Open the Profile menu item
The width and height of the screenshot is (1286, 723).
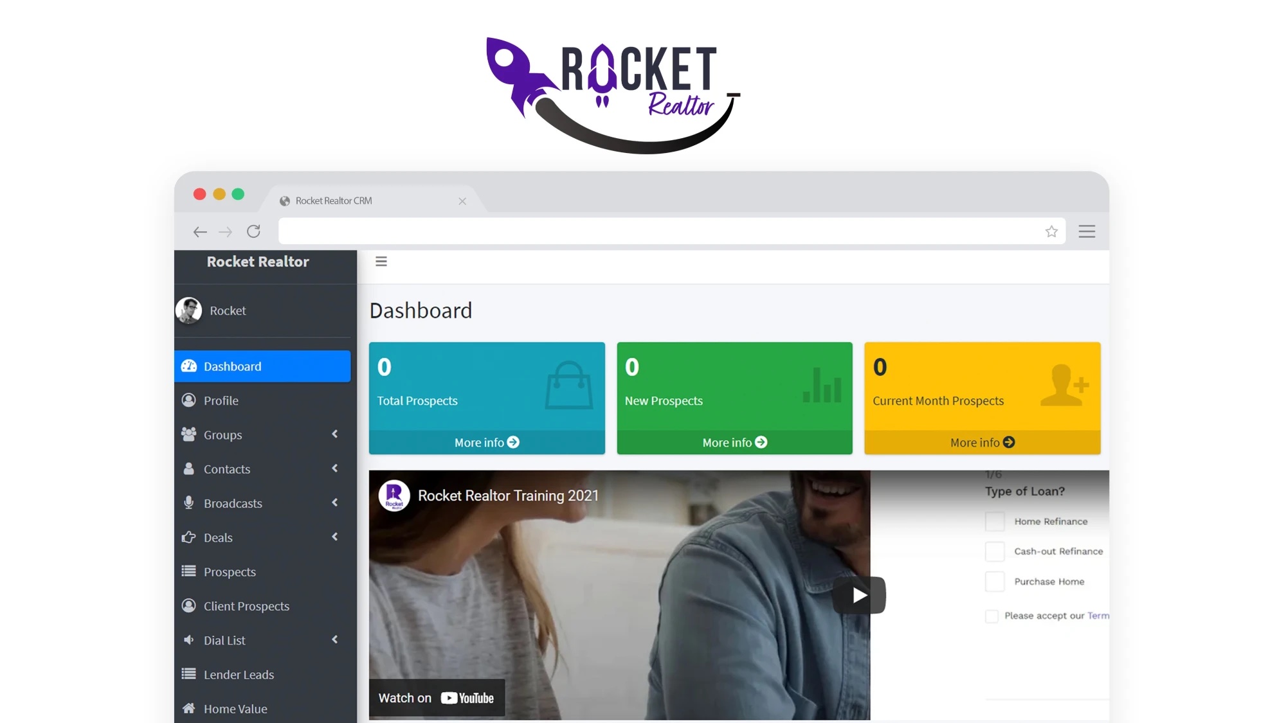pos(221,400)
